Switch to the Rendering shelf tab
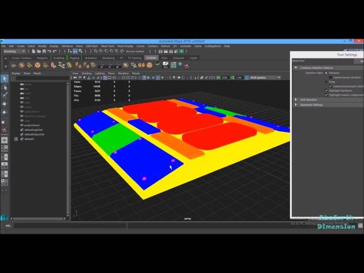Viewport: 364px width, 273px height. tap(109, 58)
